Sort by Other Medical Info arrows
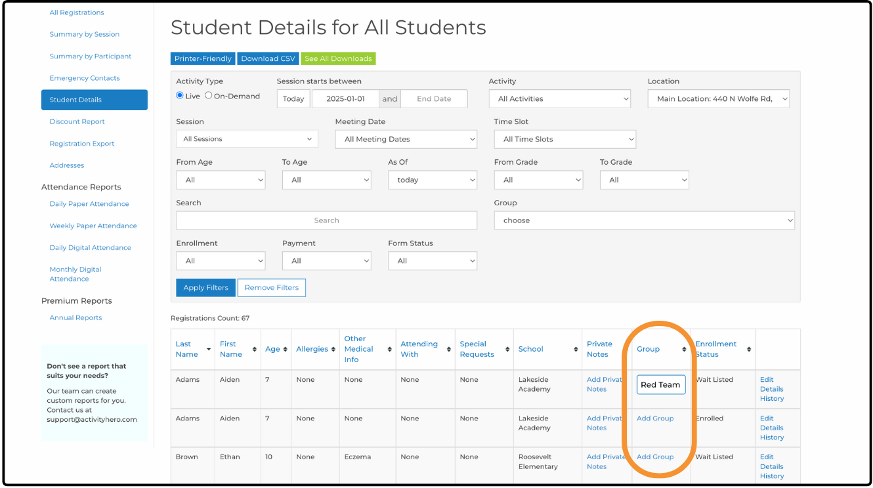Image resolution: width=873 pixels, height=488 pixels. point(390,350)
